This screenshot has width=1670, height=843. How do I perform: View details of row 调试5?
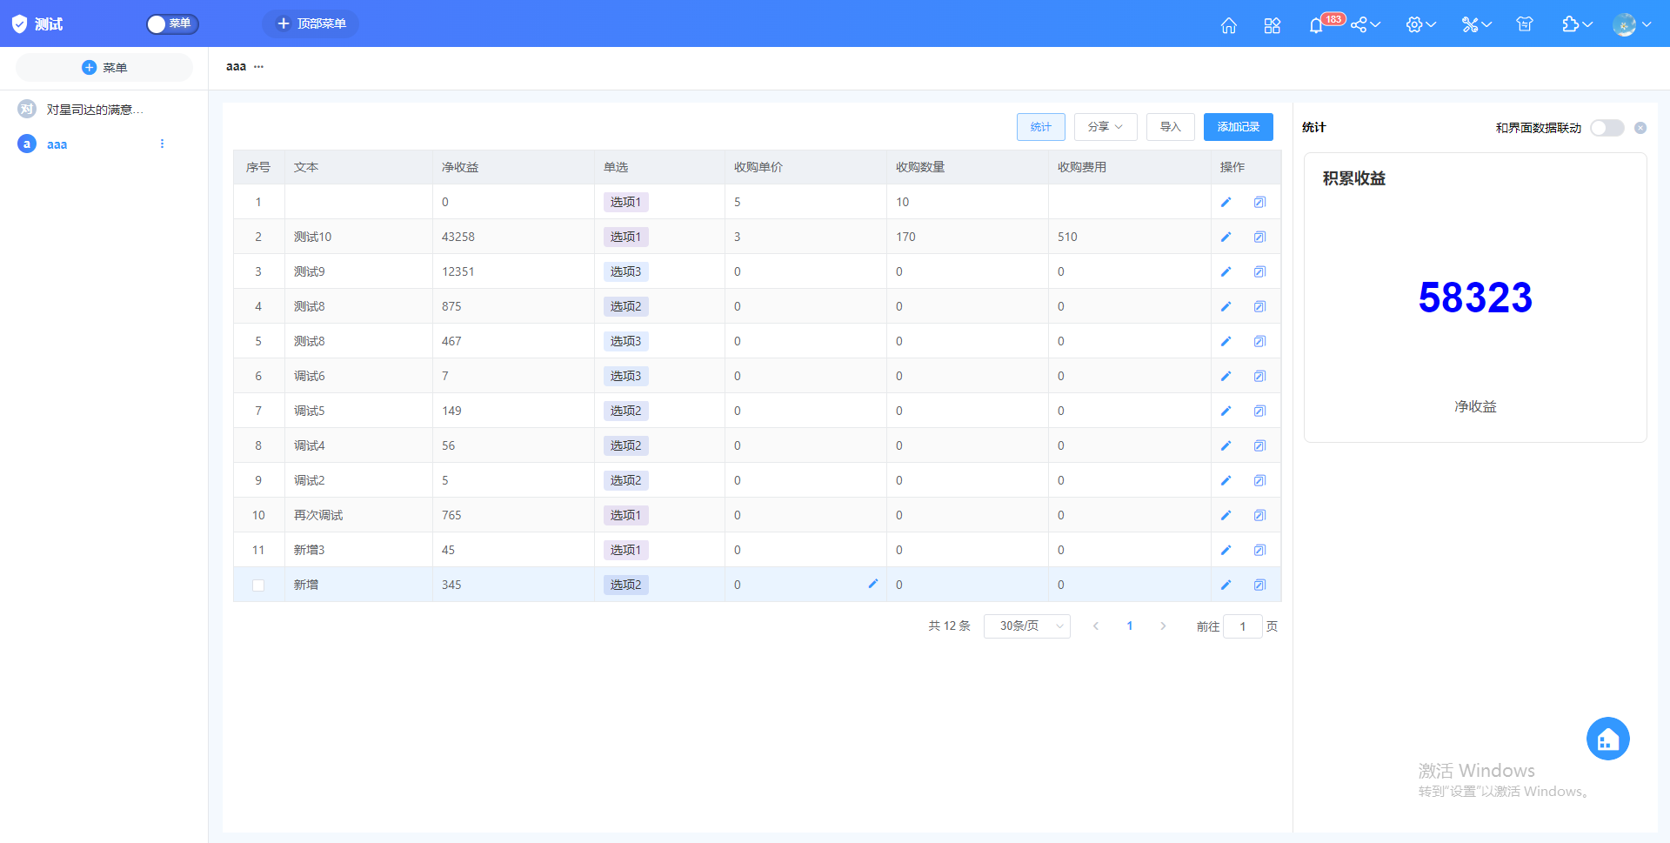point(1259,411)
